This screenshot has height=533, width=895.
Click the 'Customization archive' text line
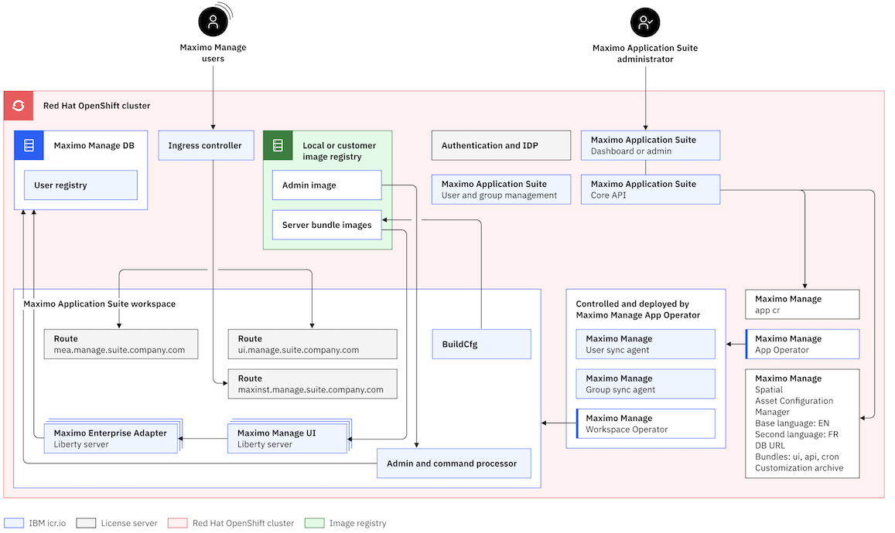coord(799,468)
